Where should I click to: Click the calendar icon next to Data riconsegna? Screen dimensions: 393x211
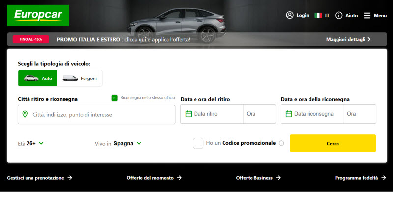tap(289, 114)
